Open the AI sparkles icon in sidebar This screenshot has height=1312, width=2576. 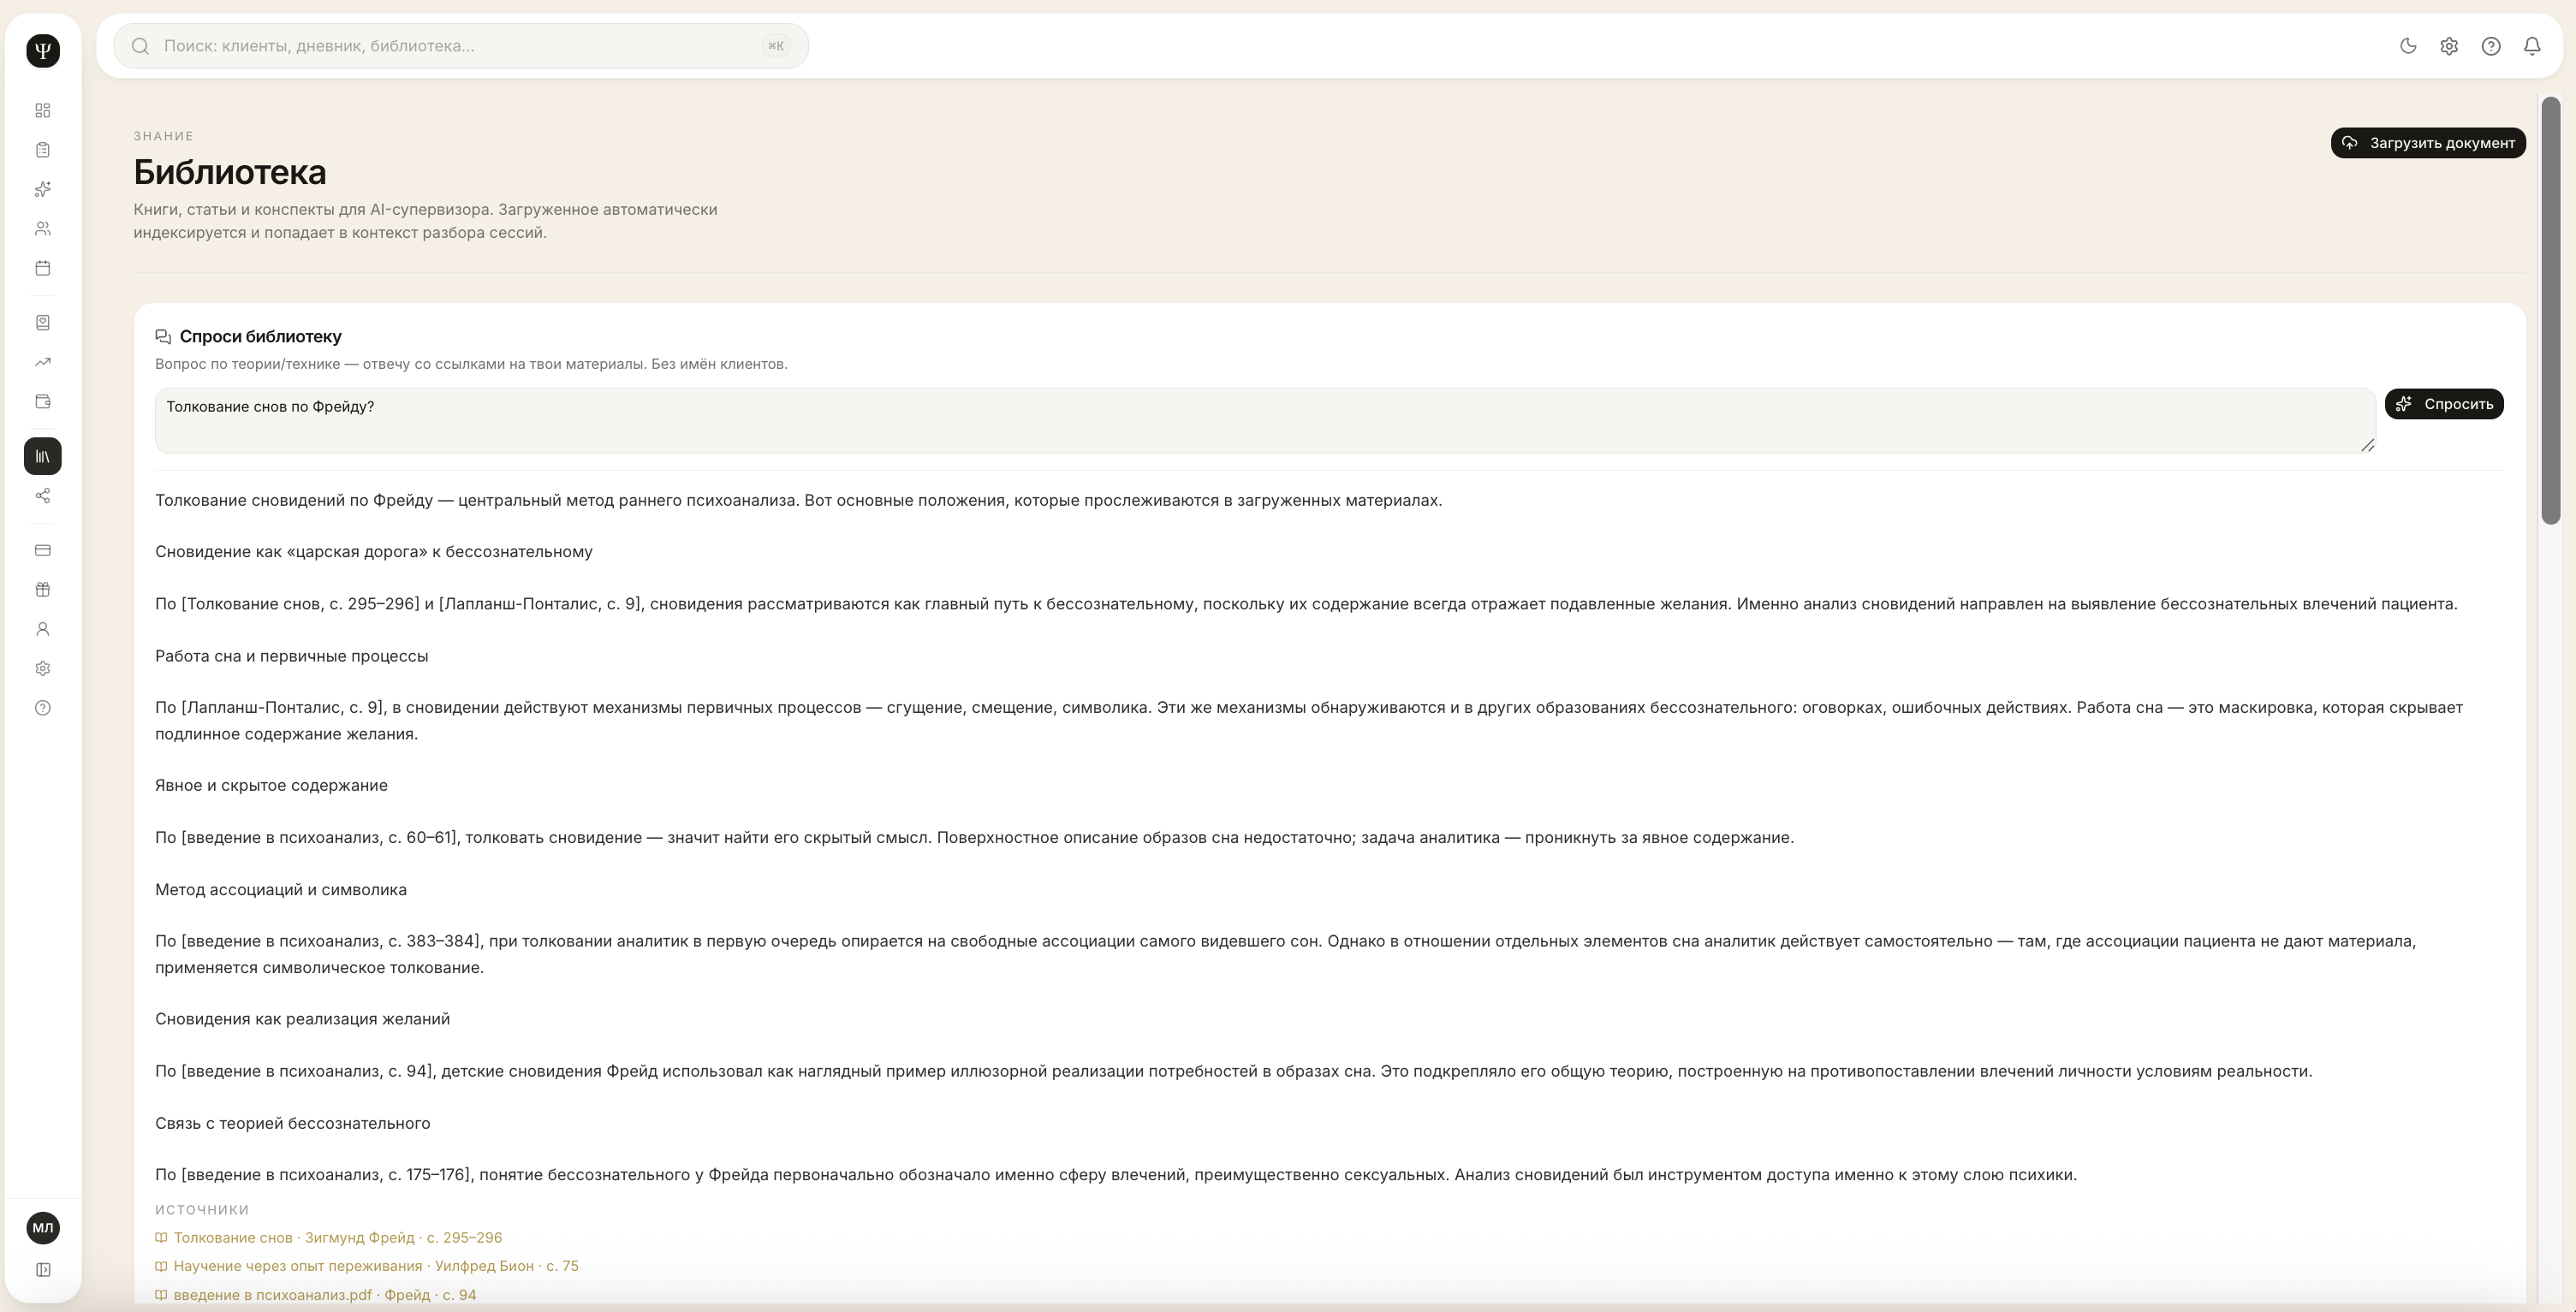(x=43, y=189)
